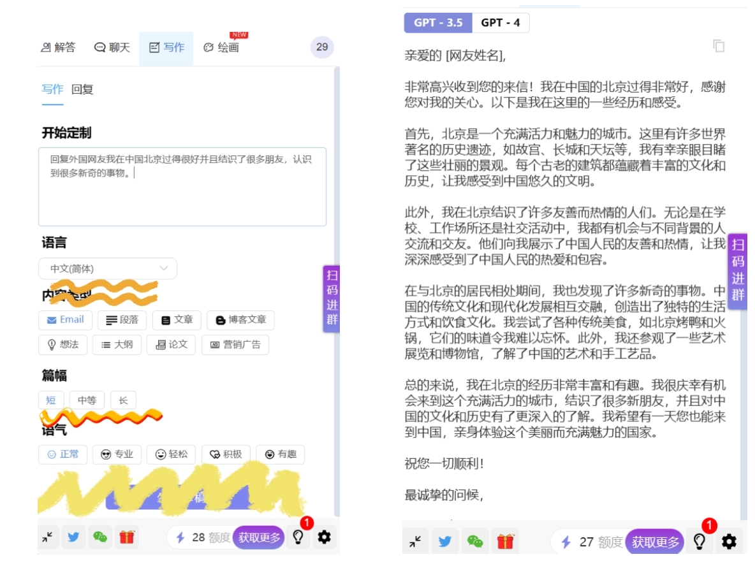The width and height of the screenshot is (755, 566).
Task: Click 获取更多 button in right panel
Action: [x=656, y=542]
